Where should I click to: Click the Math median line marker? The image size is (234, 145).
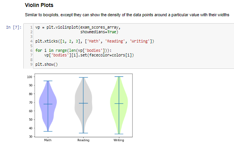tap(48, 104)
